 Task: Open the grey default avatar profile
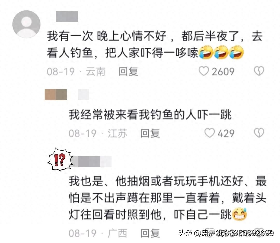(26, 24)
